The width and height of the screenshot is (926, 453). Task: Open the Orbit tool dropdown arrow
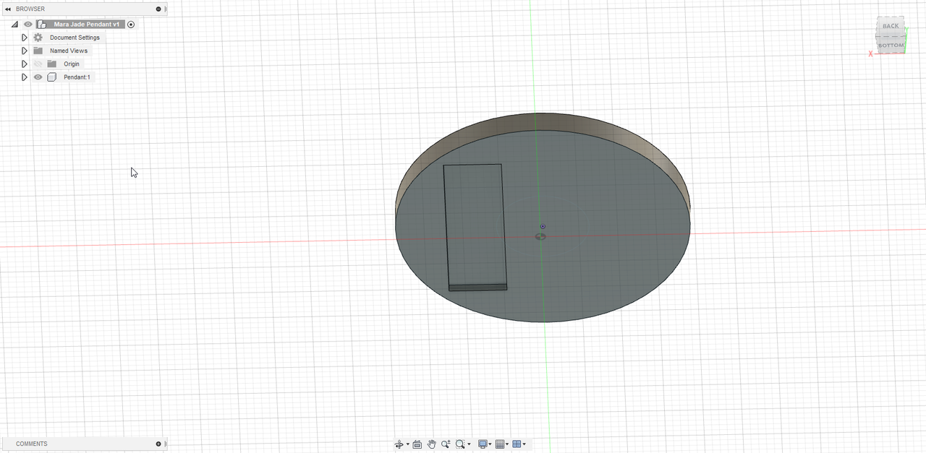point(407,444)
